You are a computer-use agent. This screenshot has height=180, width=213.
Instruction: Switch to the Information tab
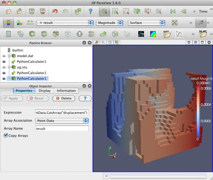point(66,91)
